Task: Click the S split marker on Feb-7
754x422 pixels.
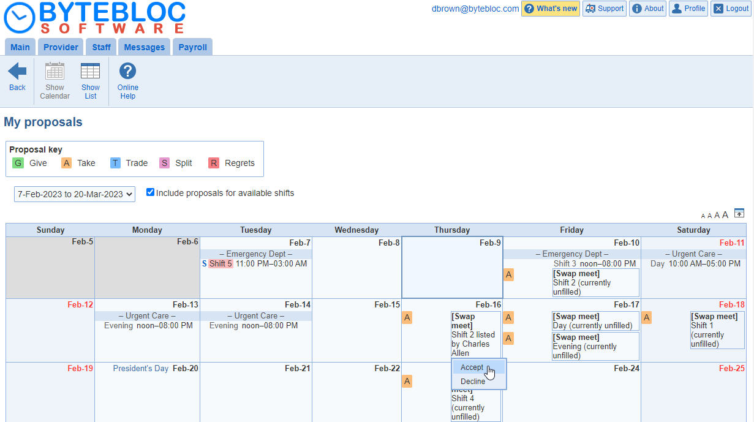Action: (205, 264)
